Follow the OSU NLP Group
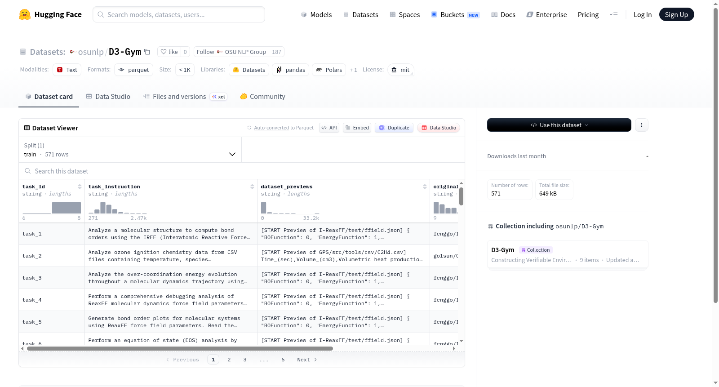The image size is (719, 387). click(x=231, y=52)
